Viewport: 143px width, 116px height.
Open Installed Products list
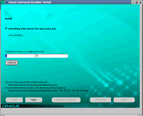point(66,100)
